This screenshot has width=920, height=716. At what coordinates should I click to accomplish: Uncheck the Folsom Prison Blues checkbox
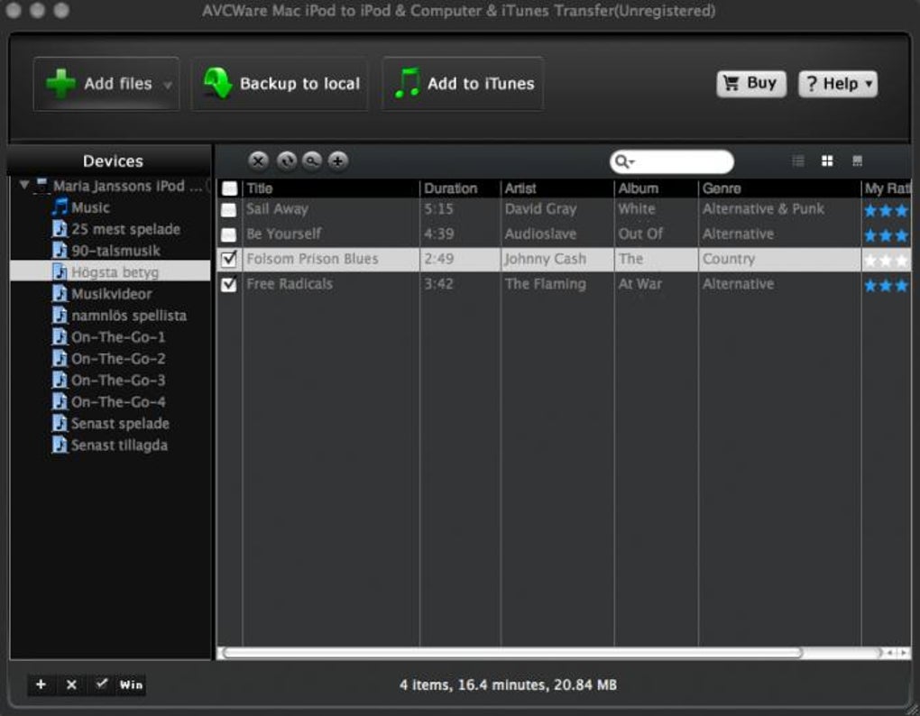tap(229, 259)
